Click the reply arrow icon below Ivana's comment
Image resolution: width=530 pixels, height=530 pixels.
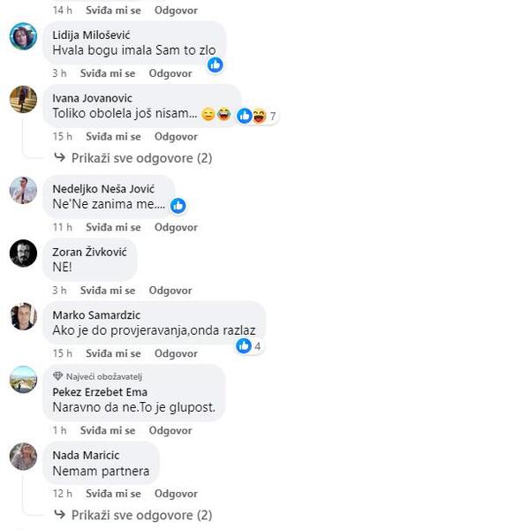[60, 157]
